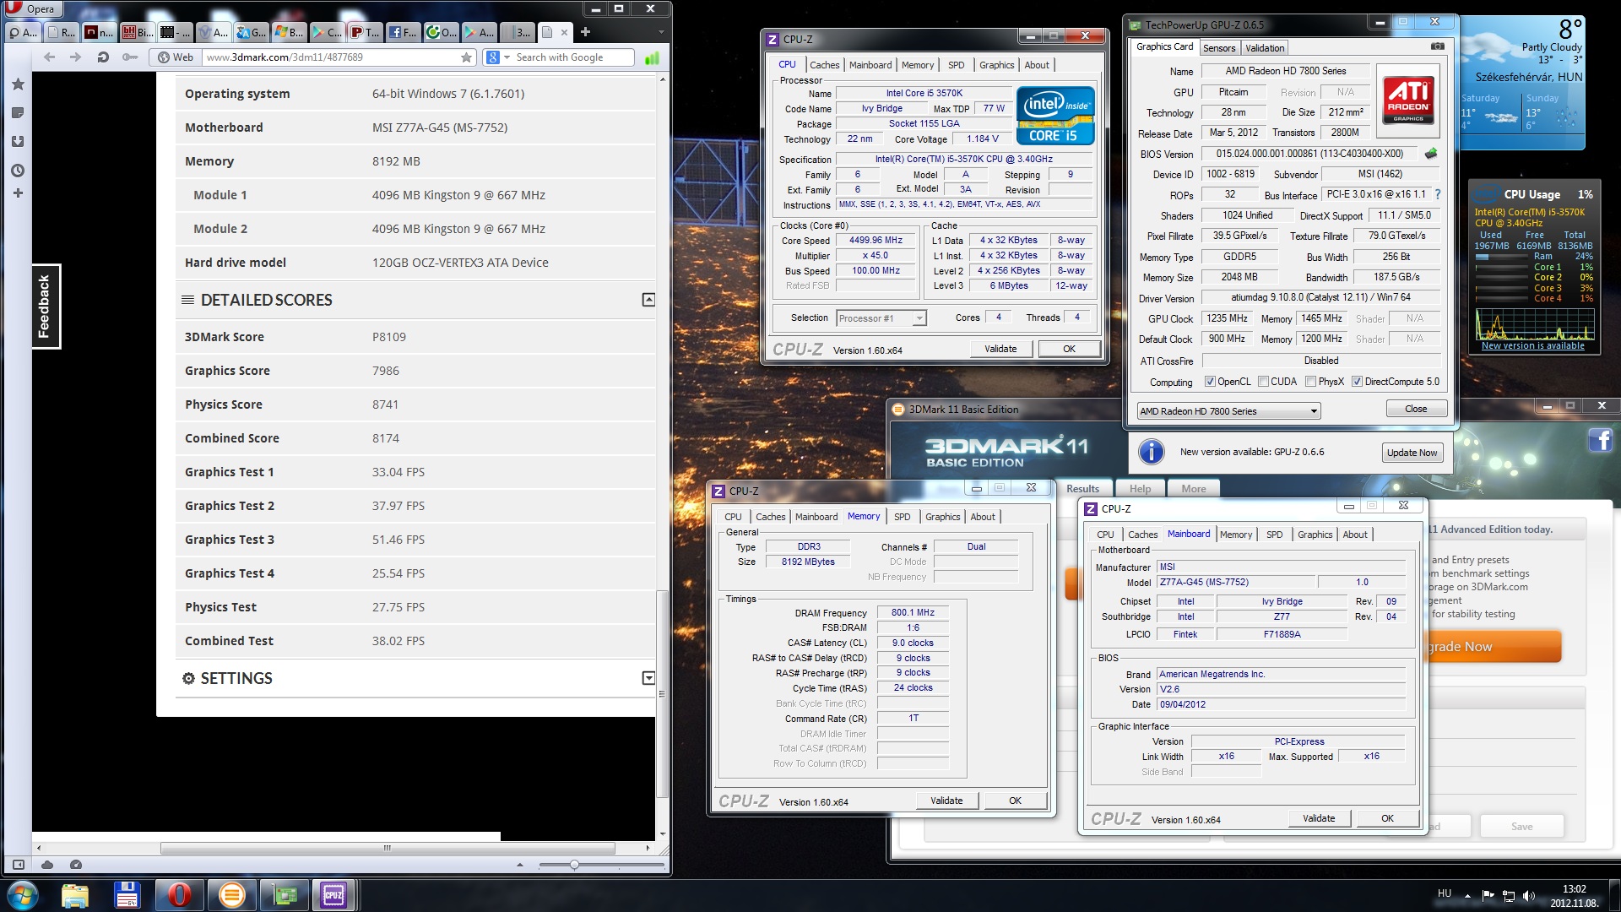Click the Facebook icon in 3DMark 11
This screenshot has width=1621, height=912.
pos(1600,440)
